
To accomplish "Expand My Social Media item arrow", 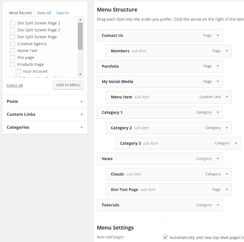I will (x=218, y=81).
